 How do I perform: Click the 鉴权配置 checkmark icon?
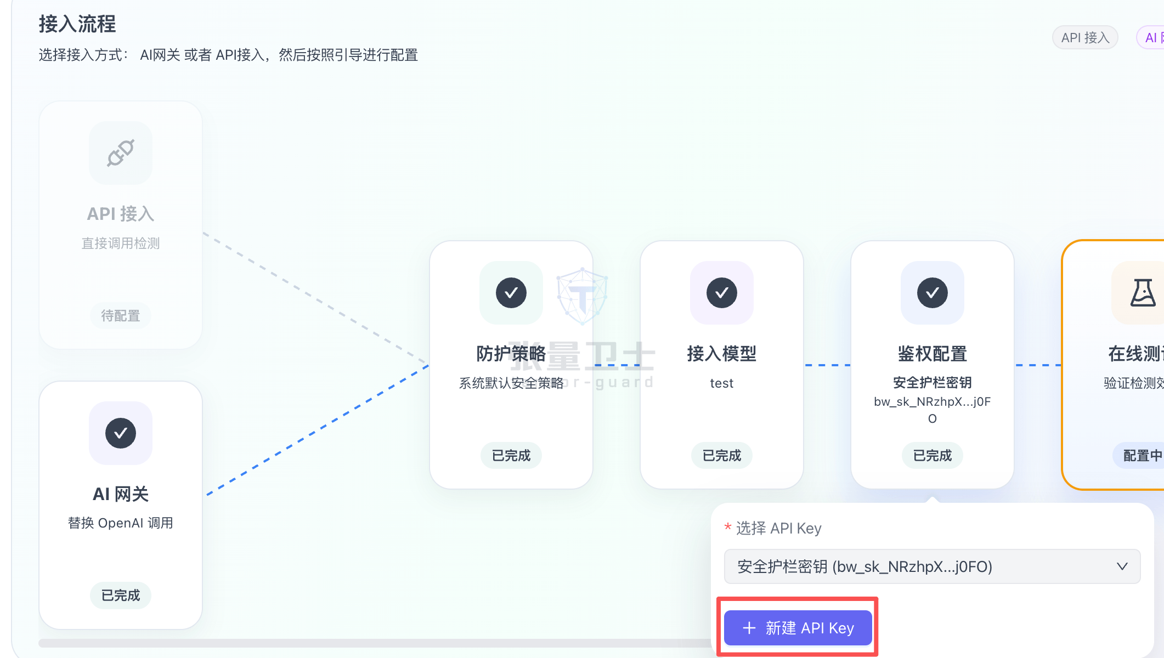coord(933,293)
